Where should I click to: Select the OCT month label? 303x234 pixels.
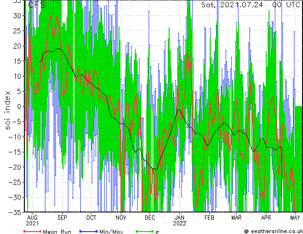tap(91, 217)
